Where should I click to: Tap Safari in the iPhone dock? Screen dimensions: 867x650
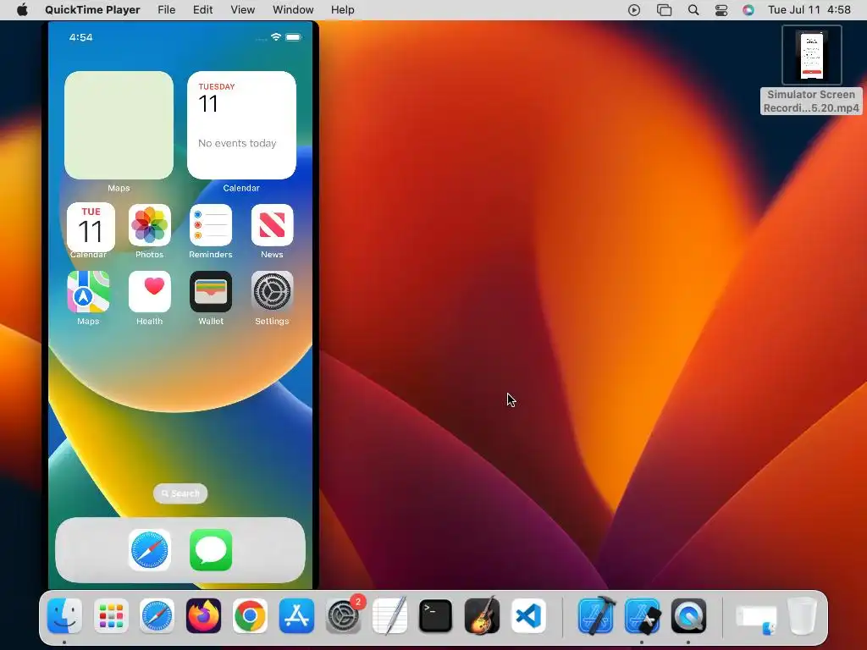click(x=149, y=550)
